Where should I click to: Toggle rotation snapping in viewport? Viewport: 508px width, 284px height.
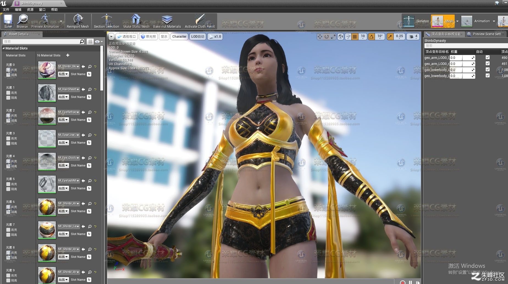click(x=371, y=36)
